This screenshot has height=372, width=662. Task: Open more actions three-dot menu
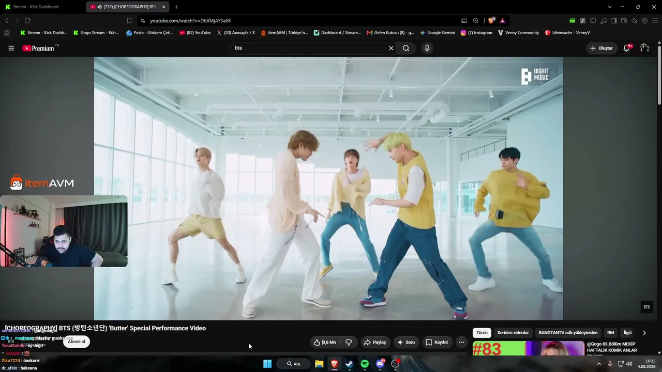tap(461, 342)
